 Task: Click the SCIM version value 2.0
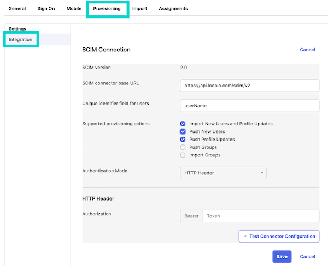184,68
